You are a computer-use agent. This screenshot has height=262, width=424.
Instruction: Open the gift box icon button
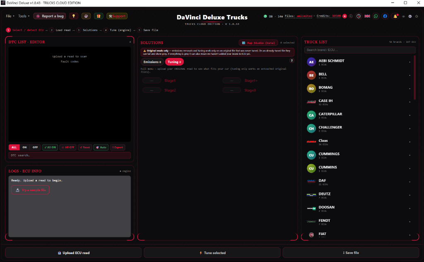(99, 16)
